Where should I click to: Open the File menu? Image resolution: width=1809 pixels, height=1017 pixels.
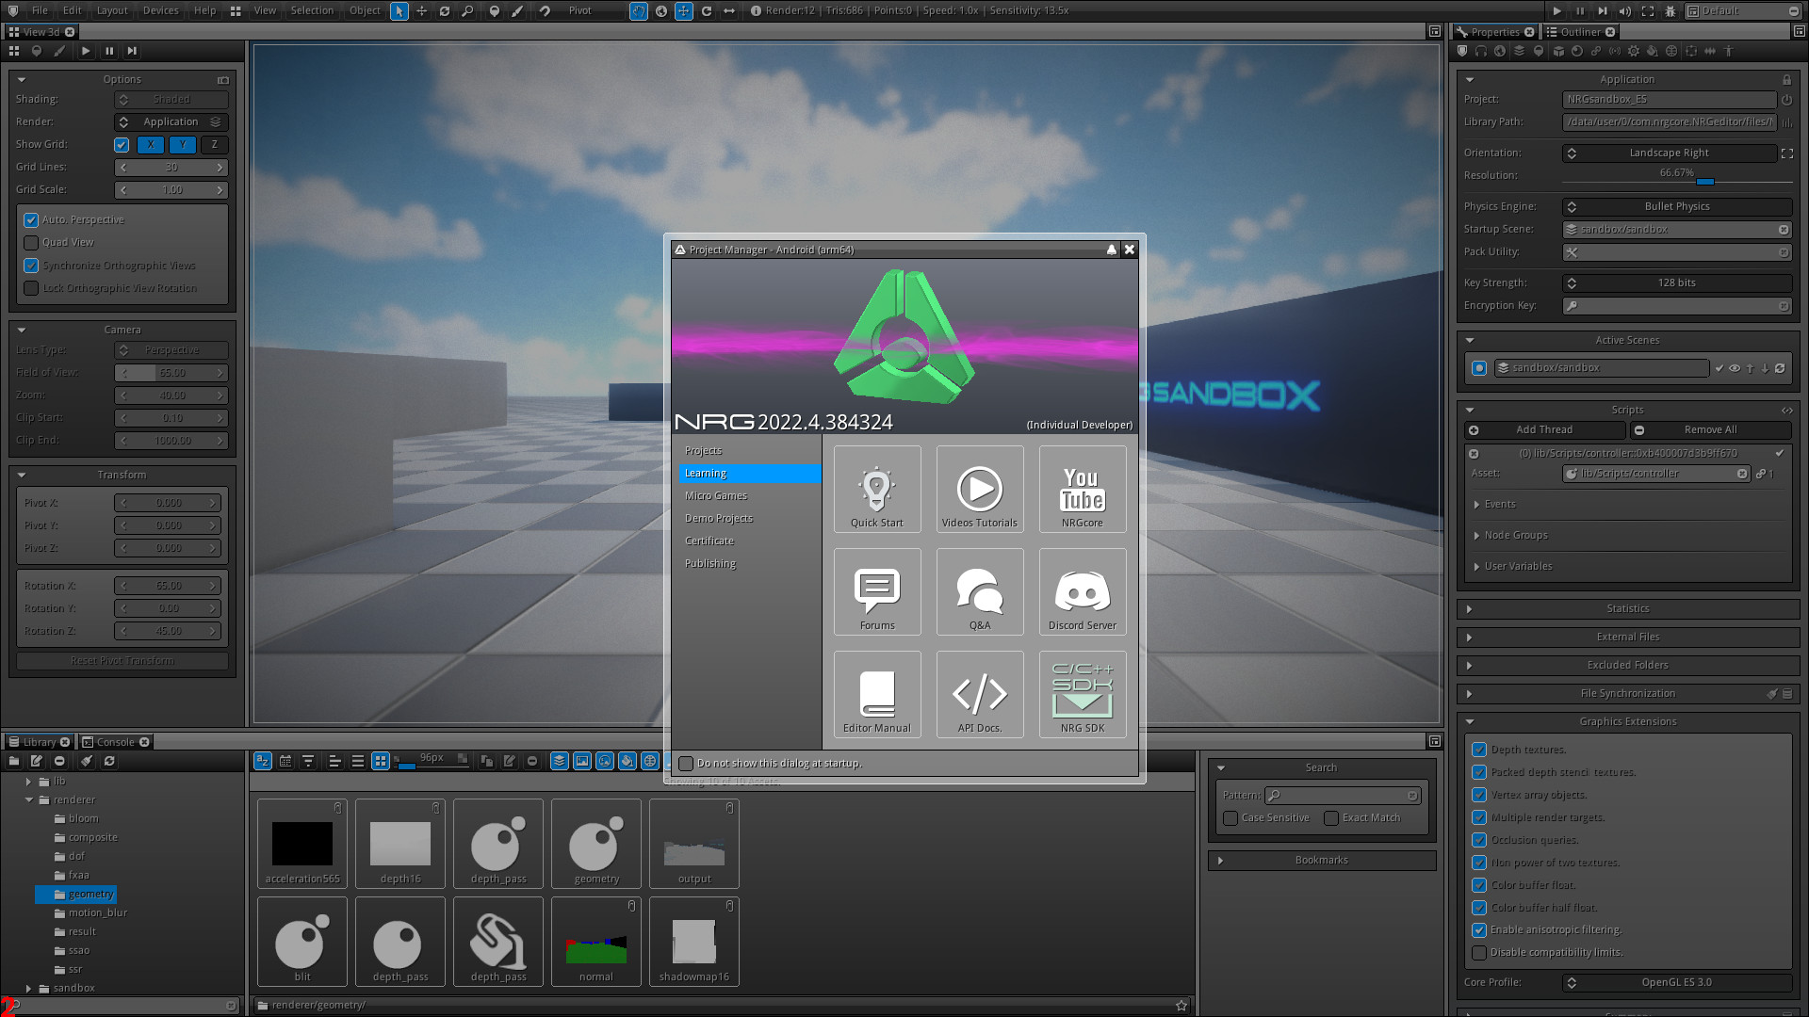pyautogui.click(x=40, y=10)
